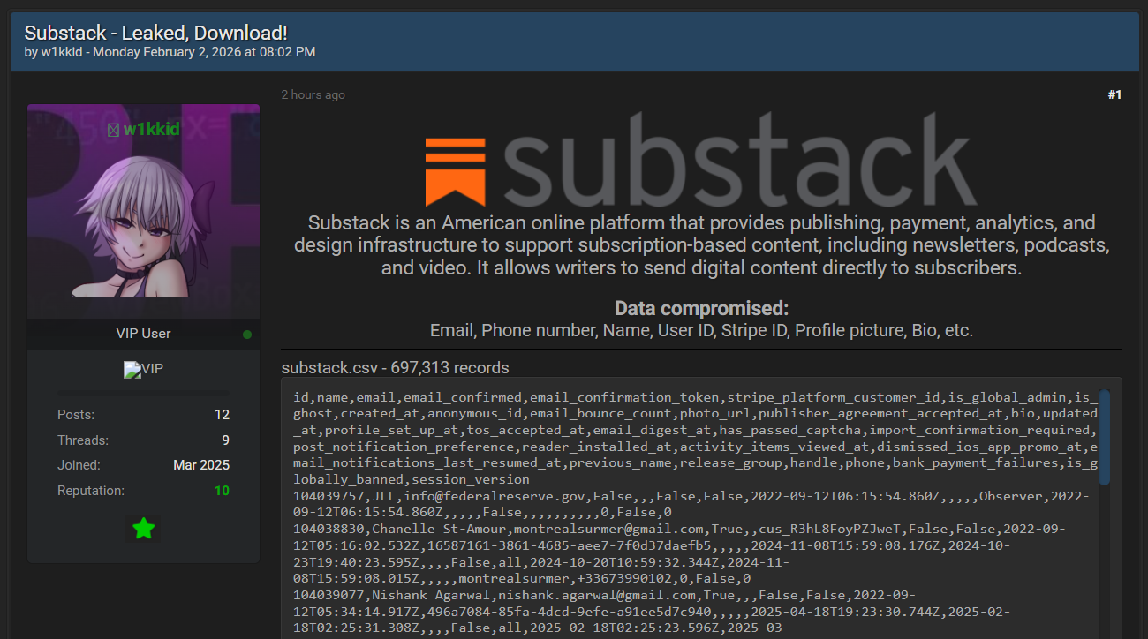Click the small icon before avatar username
This screenshot has width=1148, height=639.
pos(113,130)
